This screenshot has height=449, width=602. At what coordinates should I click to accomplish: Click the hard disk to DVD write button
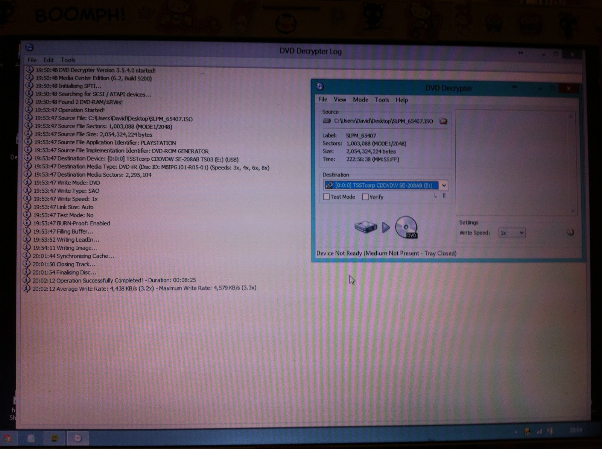386,227
